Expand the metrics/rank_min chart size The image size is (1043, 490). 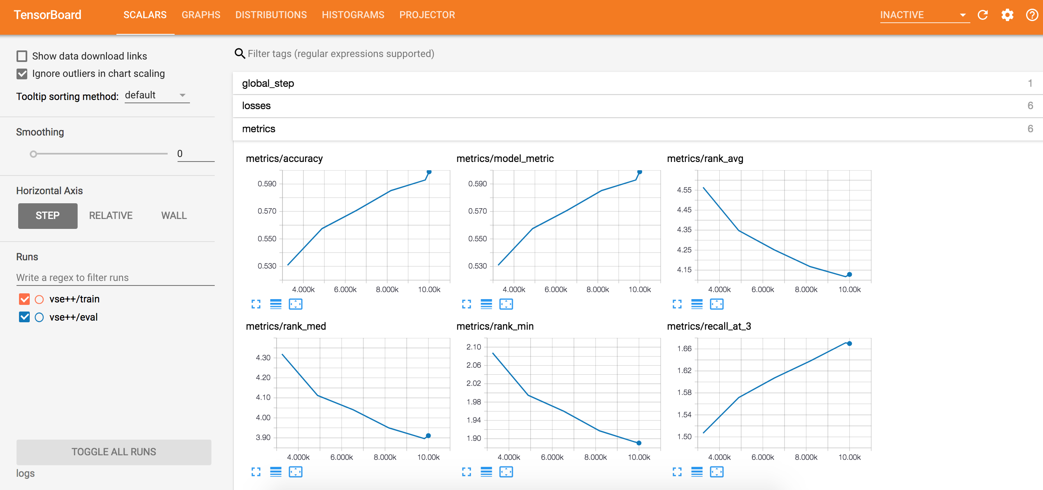point(467,472)
